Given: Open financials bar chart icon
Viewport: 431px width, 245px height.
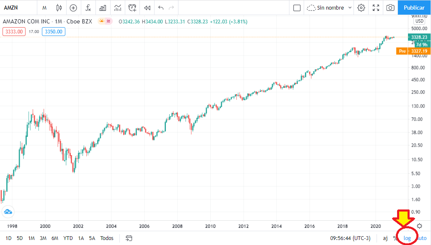Looking at the screenshot, I should point(103,8).
